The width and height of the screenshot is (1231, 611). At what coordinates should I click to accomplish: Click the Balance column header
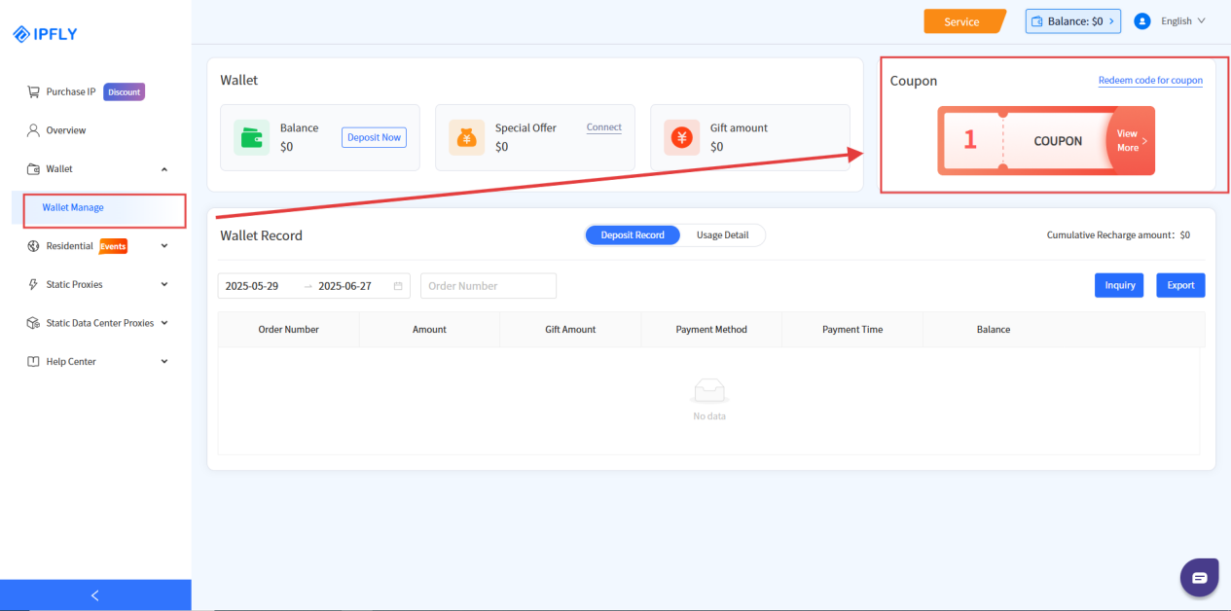(994, 330)
